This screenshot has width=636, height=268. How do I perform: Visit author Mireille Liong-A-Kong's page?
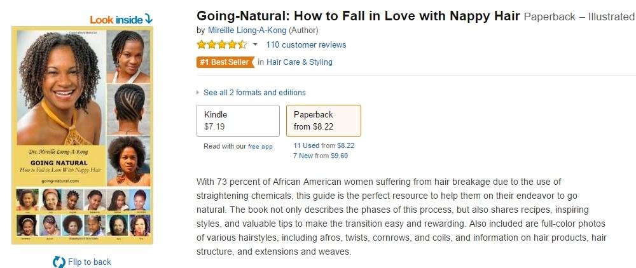pos(247,30)
